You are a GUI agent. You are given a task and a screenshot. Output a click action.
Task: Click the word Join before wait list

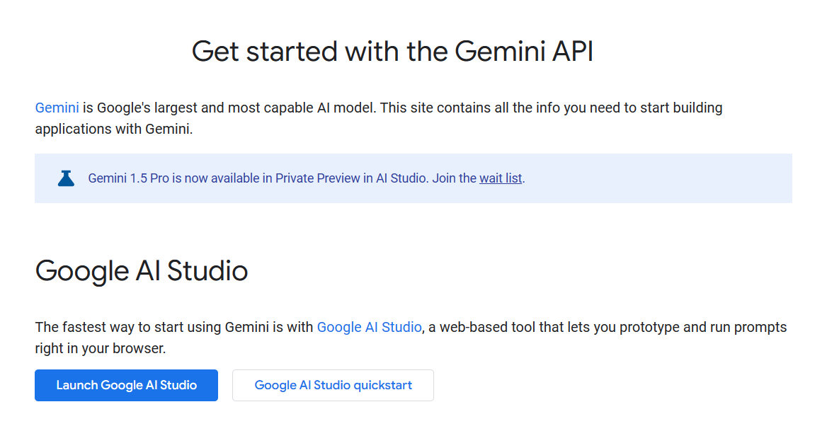pyautogui.click(x=444, y=178)
